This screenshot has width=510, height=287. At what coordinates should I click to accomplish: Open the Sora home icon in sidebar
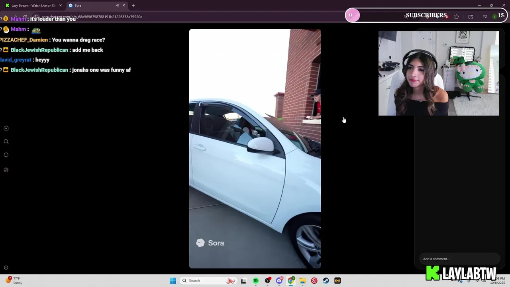pyautogui.click(x=6, y=128)
